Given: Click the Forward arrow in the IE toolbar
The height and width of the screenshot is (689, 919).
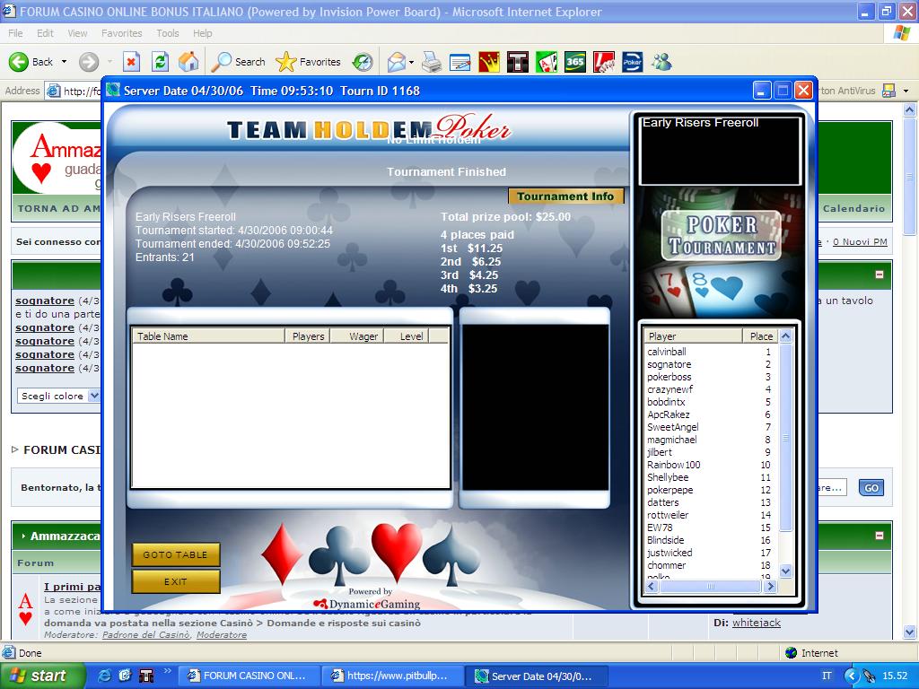Looking at the screenshot, I should coord(89,62).
